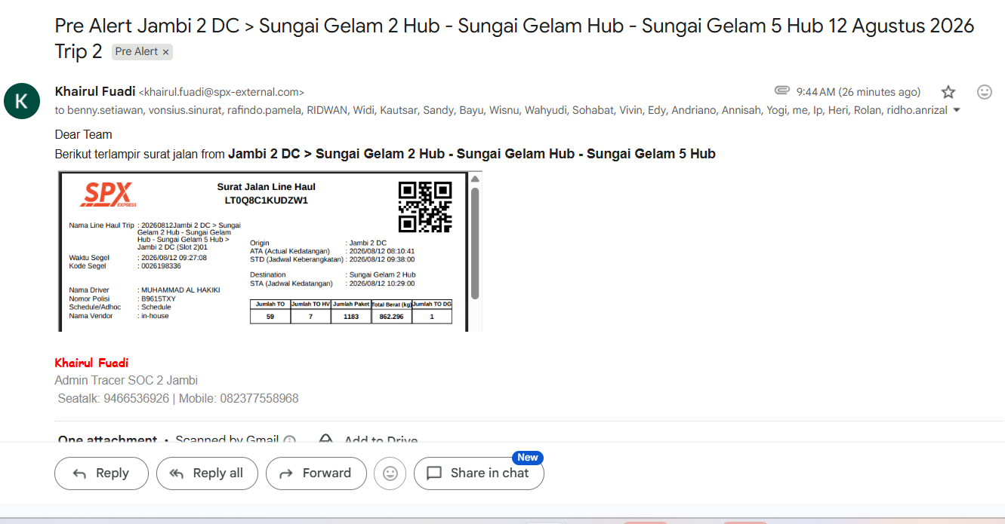Viewport: 1005px width, 524px height.
Task: Click the embedded image's vertical scrollbar
Action: point(475,243)
